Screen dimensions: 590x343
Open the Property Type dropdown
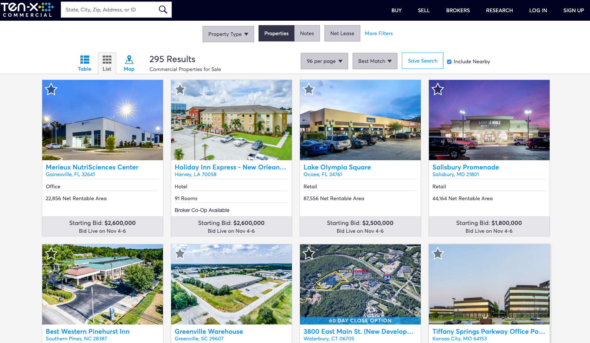pyautogui.click(x=228, y=34)
